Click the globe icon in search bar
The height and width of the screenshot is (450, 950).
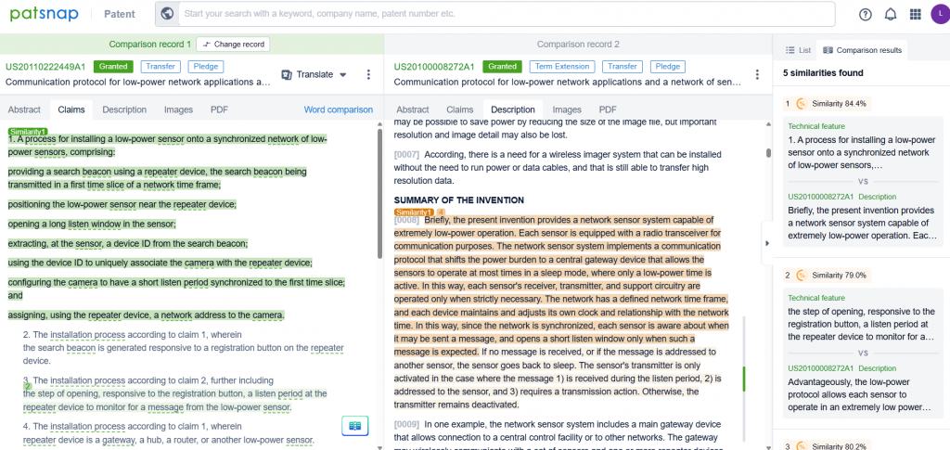tap(167, 14)
